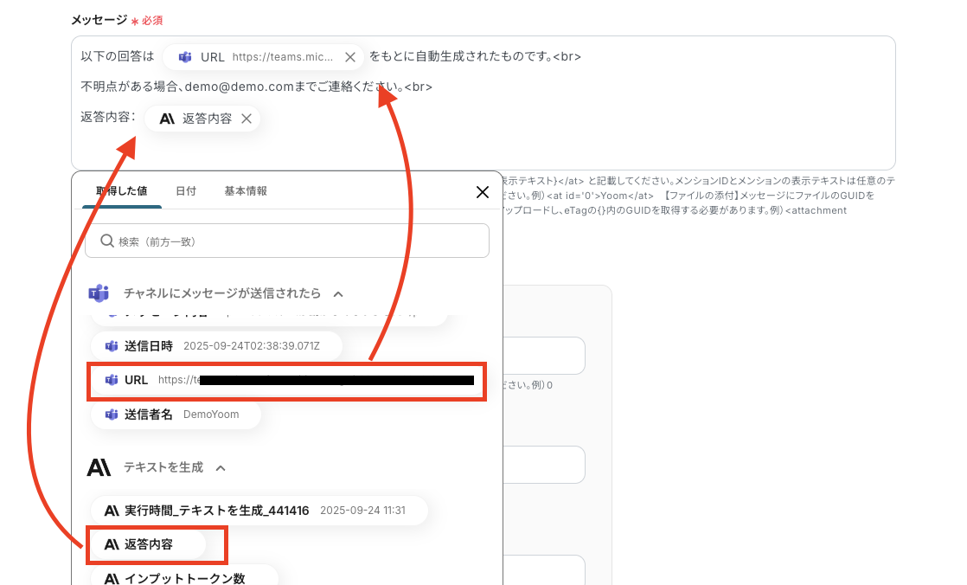
Task: Click the Teams icon in the message URL chip
Action: 185,57
